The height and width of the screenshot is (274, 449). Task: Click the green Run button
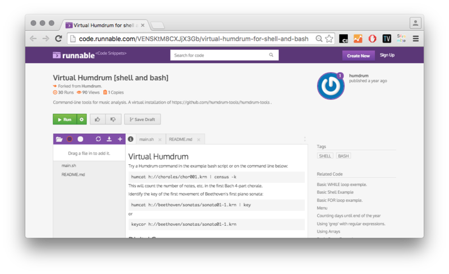pos(65,119)
